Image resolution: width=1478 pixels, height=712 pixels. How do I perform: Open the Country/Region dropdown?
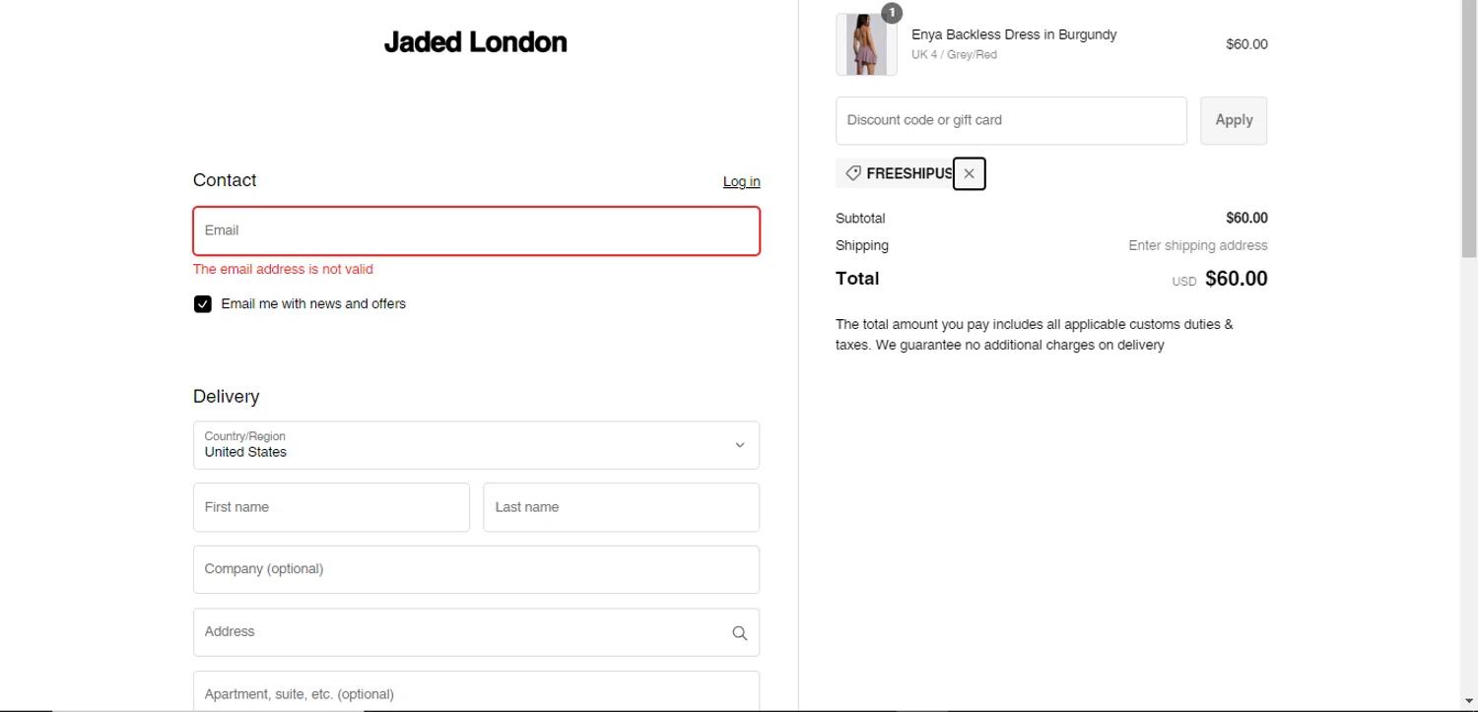click(476, 445)
